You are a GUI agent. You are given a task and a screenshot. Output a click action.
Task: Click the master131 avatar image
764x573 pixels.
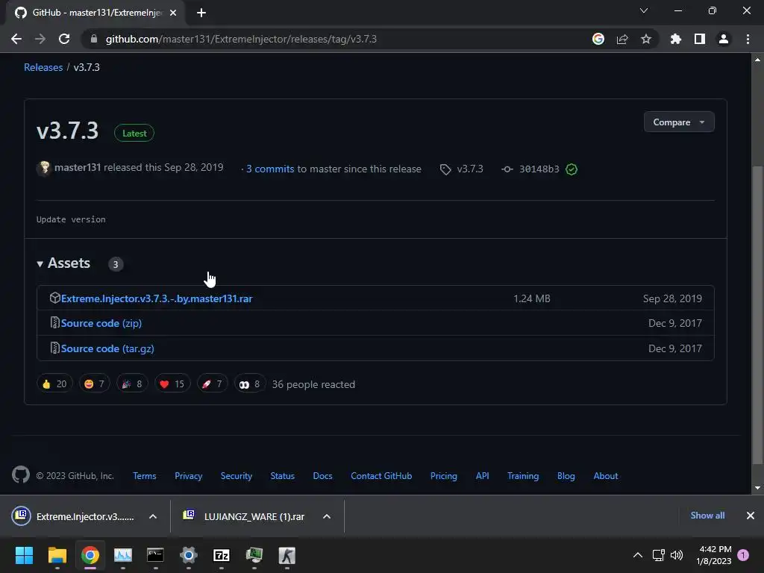pyautogui.click(x=44, y=168)
